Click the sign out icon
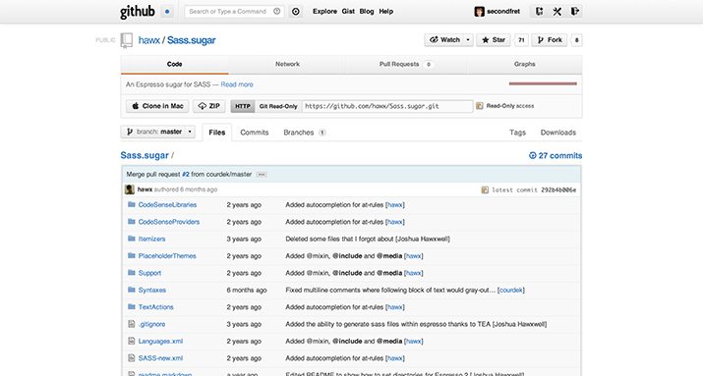Image resolution: width=703 pixels, height=376 pixels. point(575,12)
